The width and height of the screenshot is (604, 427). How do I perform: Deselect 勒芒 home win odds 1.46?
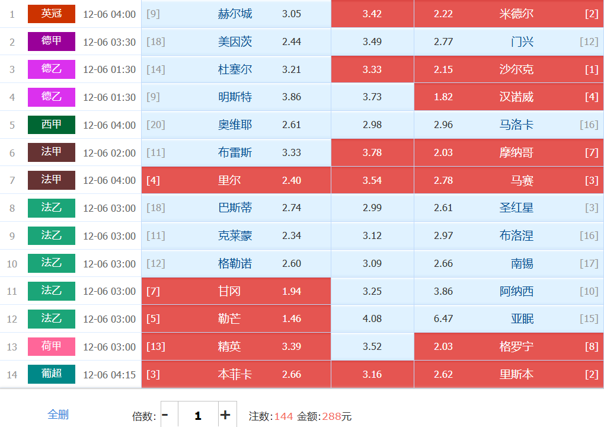point(236,318)
